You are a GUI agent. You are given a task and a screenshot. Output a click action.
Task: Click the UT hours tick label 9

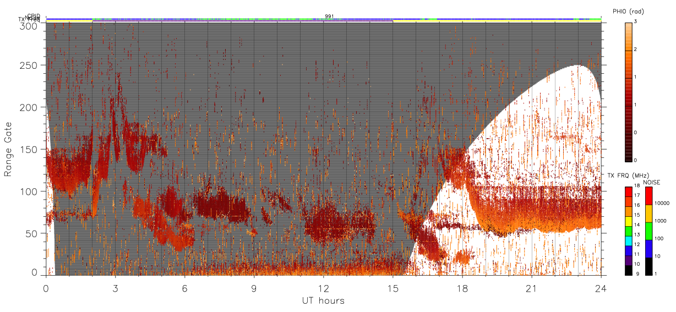click(254, 288)
